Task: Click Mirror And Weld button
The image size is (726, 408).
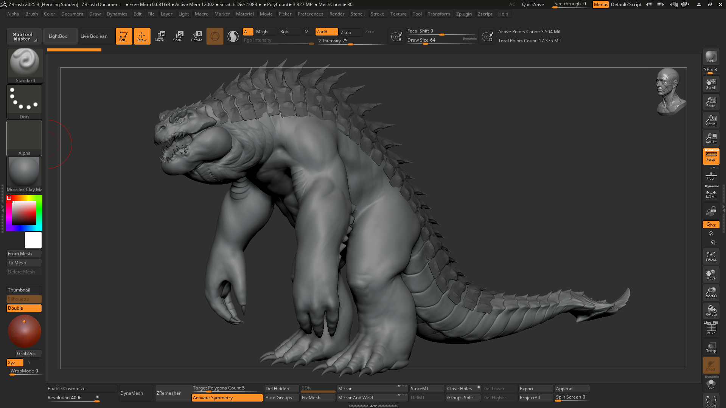Action: click(372, 398)
